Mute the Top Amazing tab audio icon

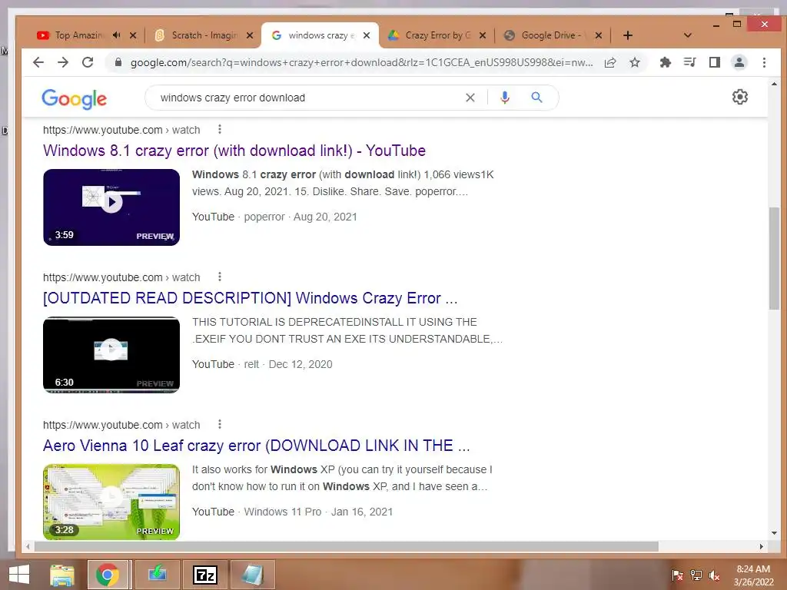117,35
